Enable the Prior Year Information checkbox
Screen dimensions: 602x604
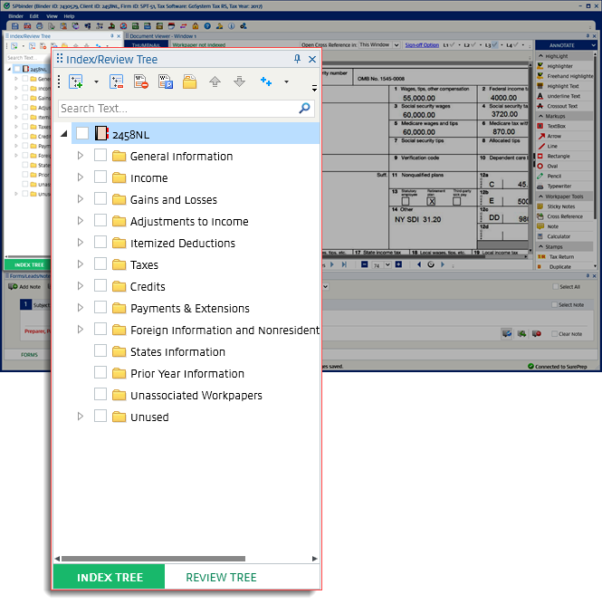click(x=100, y=373)
